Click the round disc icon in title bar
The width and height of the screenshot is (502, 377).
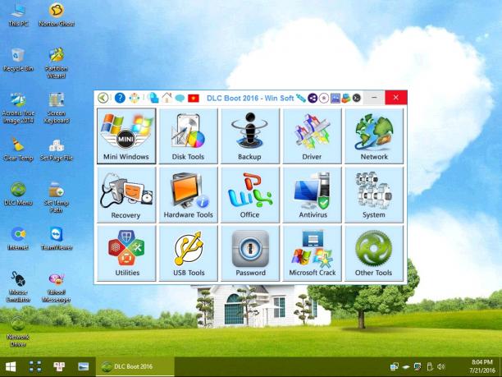pos(324,98)
